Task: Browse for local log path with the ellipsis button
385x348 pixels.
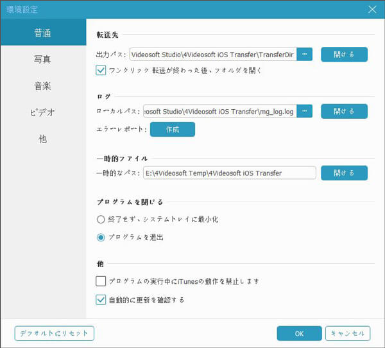Action: point(304,111)
